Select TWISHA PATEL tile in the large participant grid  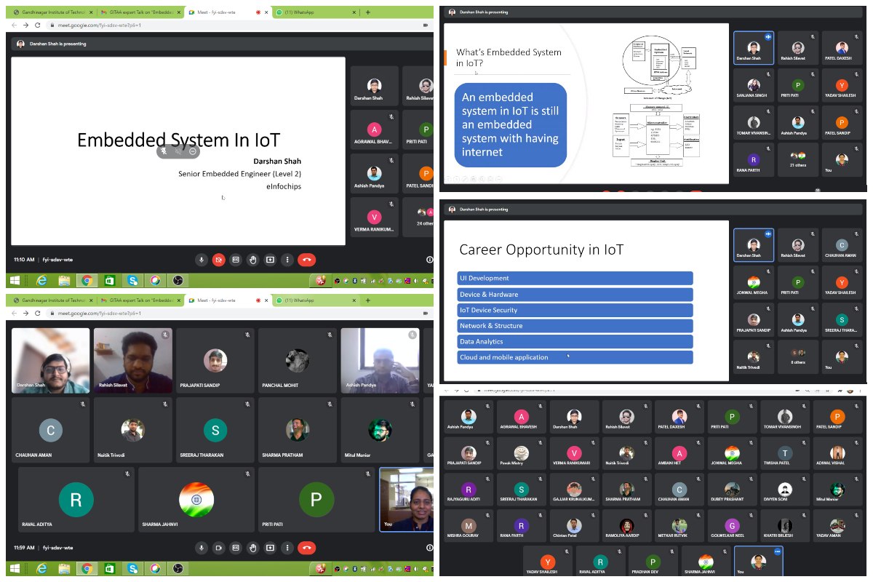point(784,454)
